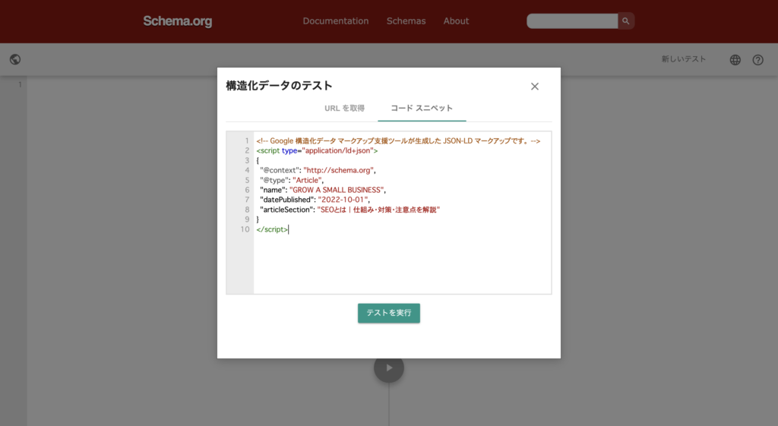This screenshot has height=426, width=778.
Task: Click the datePublished value 2022-10-01
Action: pos(343,200)
